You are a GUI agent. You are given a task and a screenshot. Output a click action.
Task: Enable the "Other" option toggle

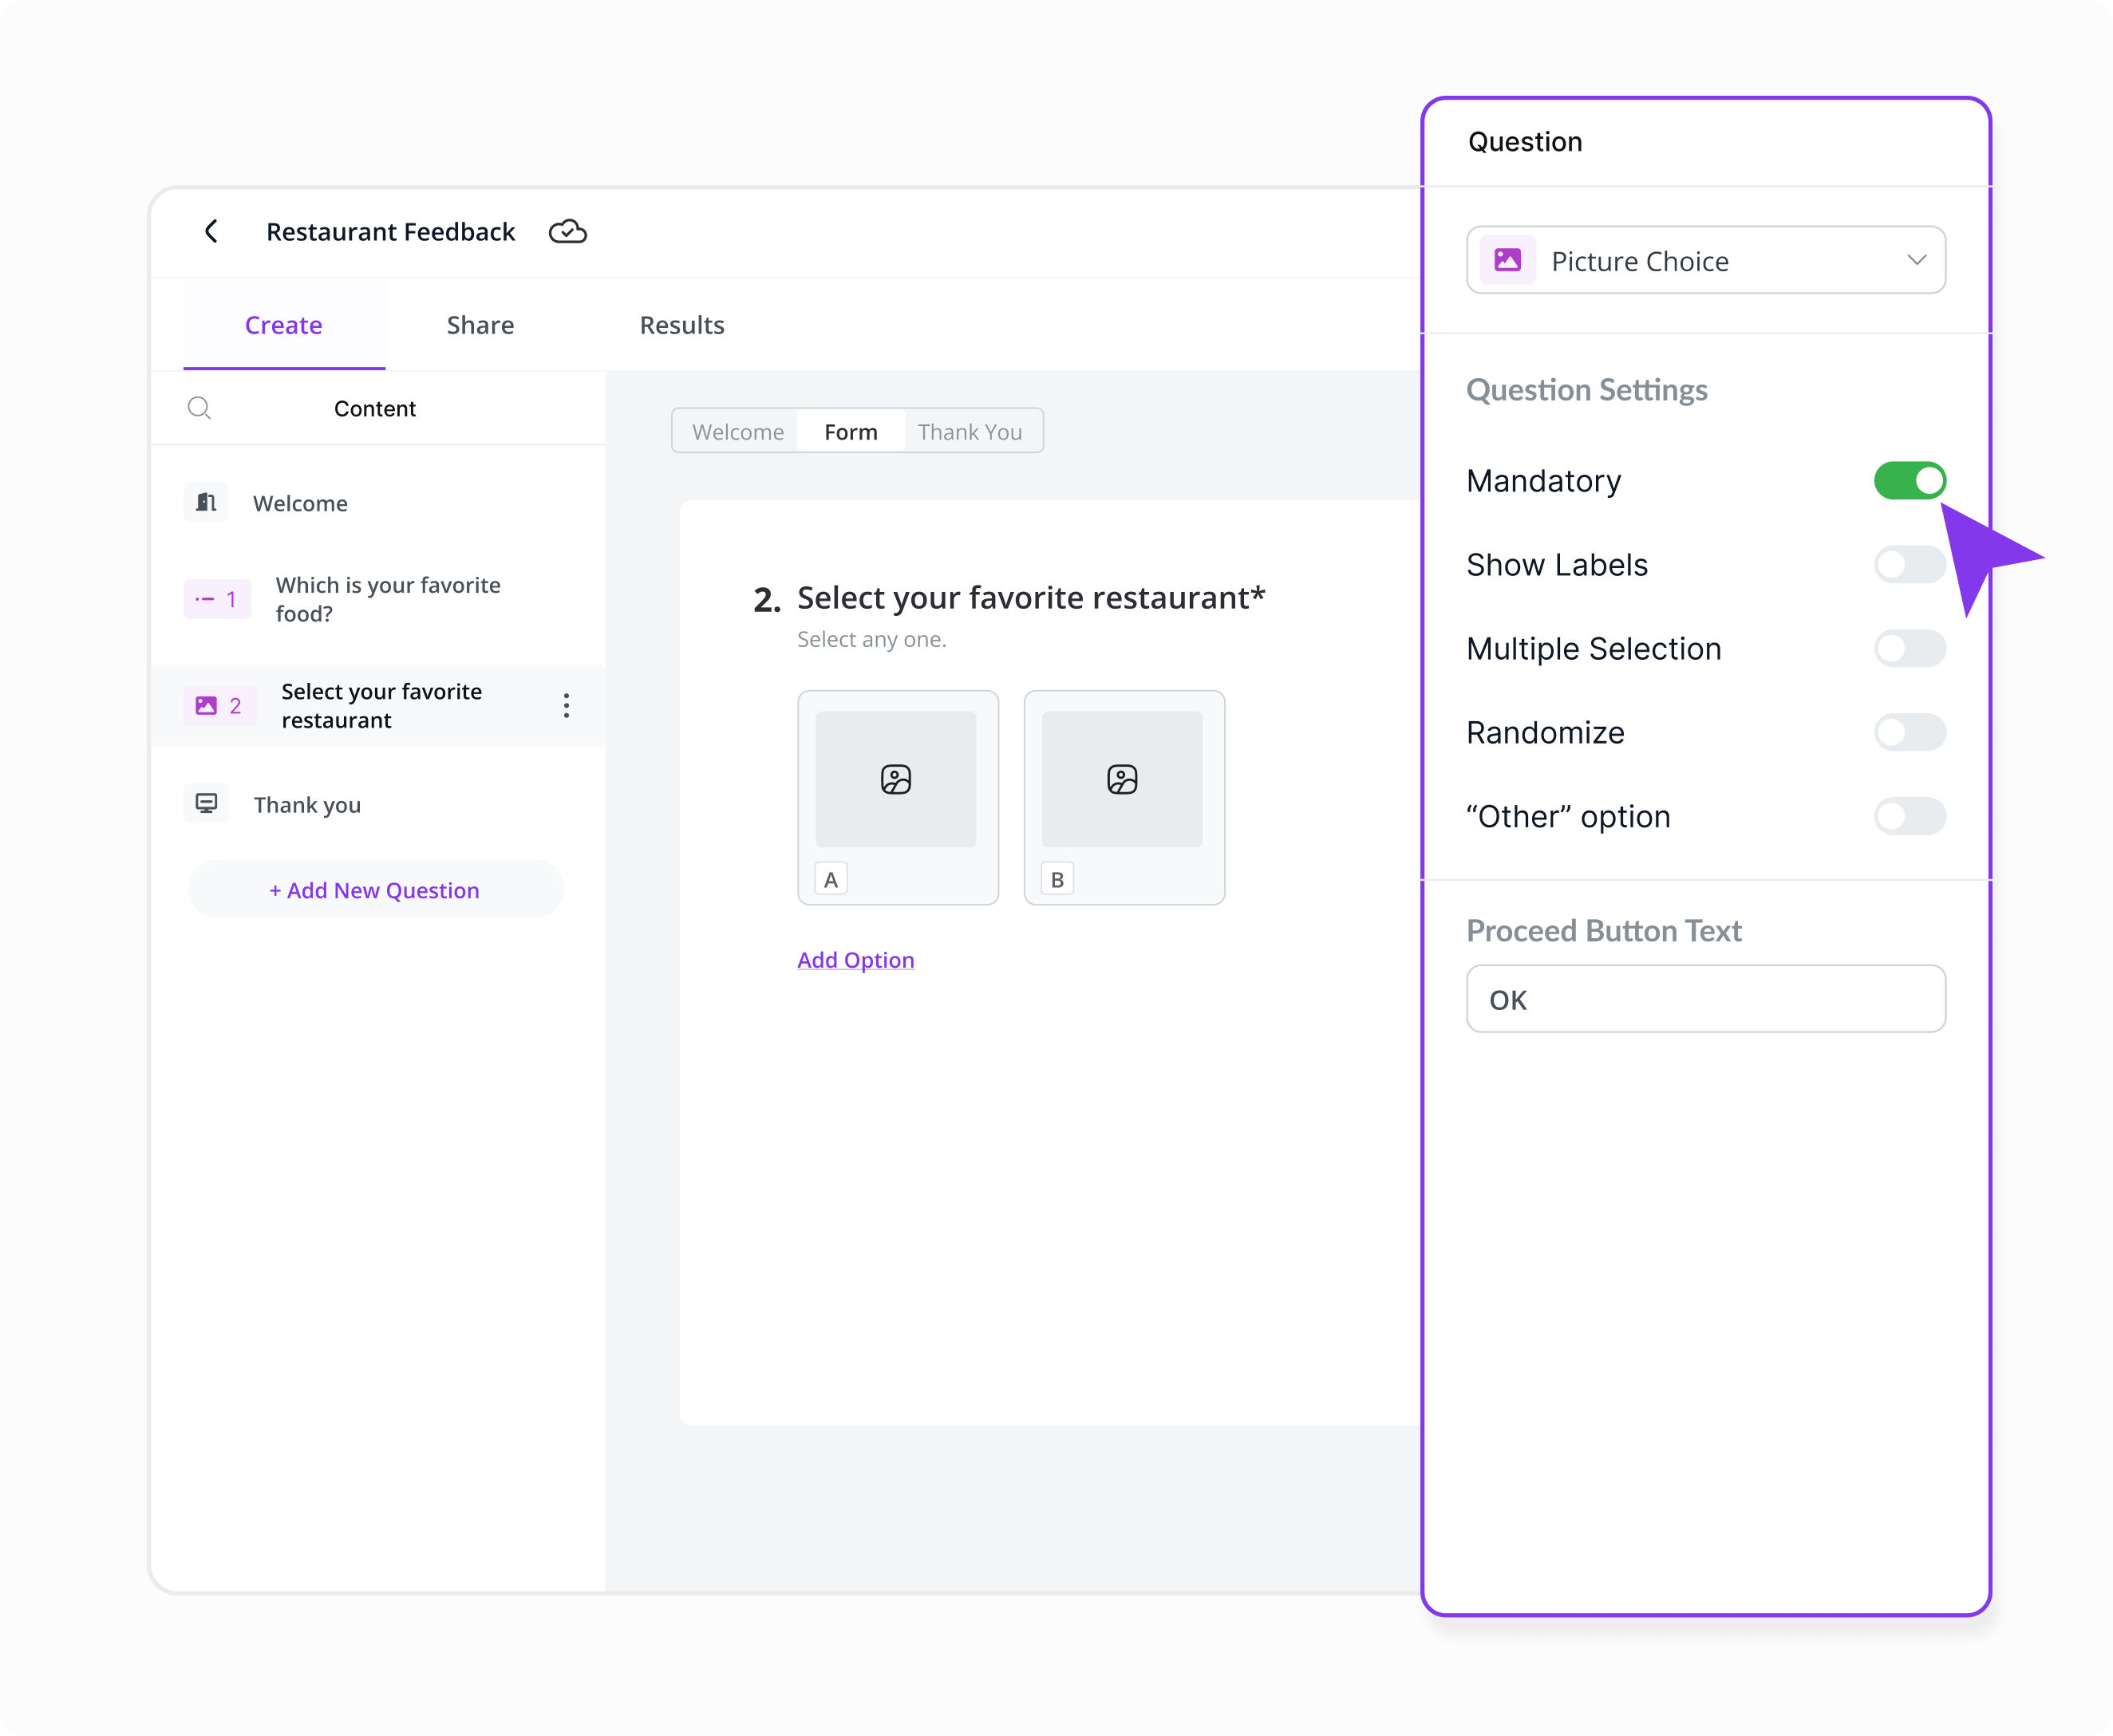(x=1909, y=817)
